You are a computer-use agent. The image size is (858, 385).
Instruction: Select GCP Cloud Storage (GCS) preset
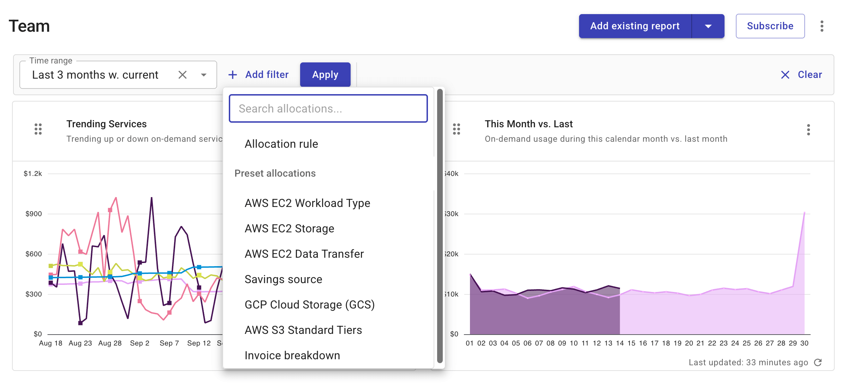pos(310,304)
